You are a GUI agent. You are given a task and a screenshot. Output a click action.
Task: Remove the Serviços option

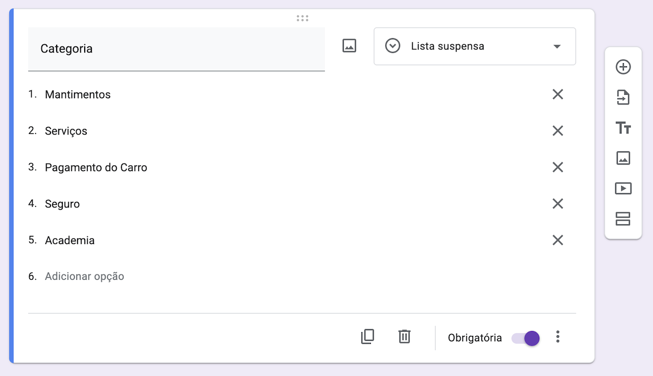coord(558,131)
